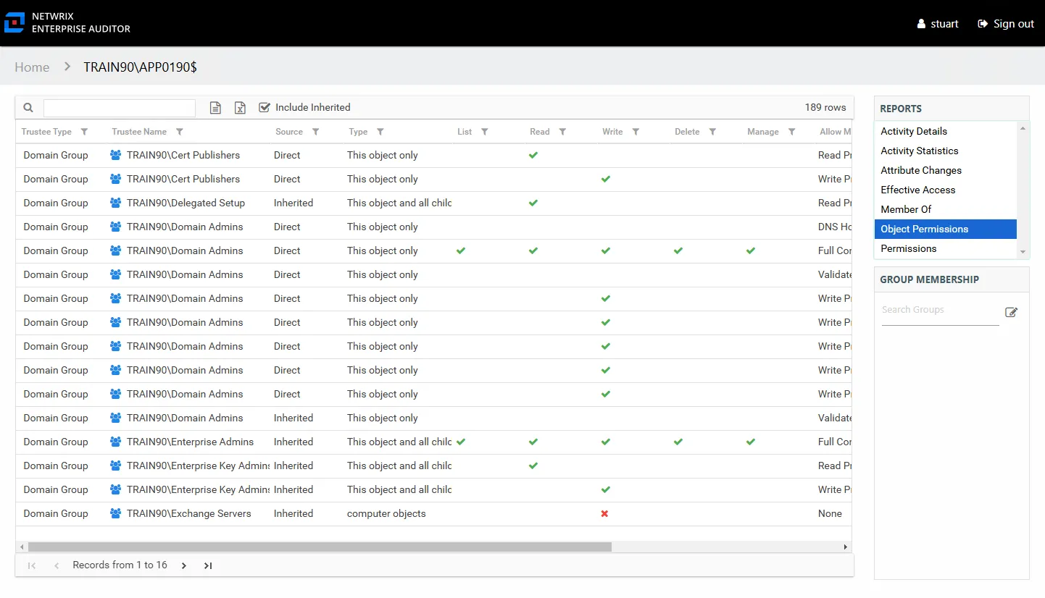Click the horizontal table scrollbar
This screenshot has width=1045, height=598.
[x=320, y=547]
